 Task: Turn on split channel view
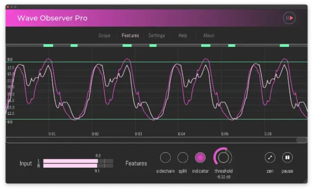point(182,157)
